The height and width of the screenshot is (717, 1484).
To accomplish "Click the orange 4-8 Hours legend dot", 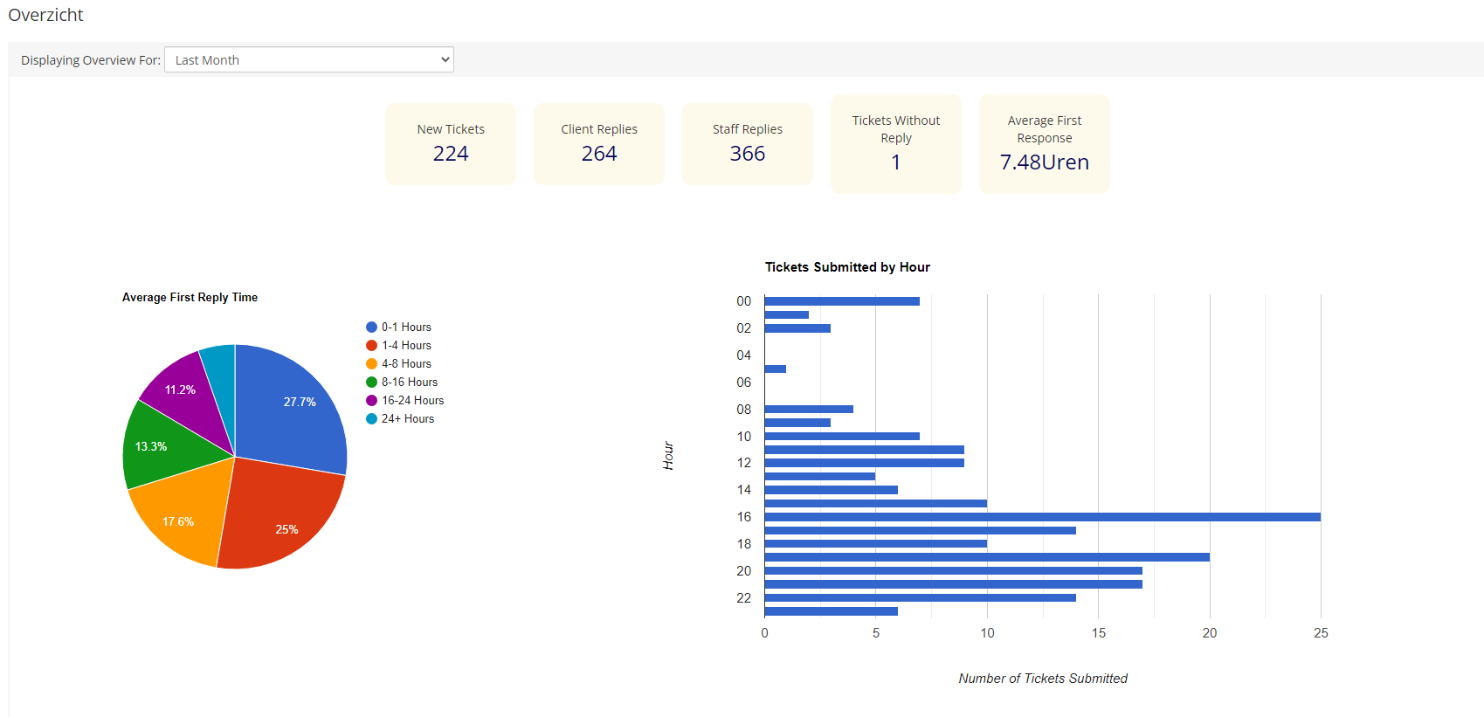I will [371, 364].
